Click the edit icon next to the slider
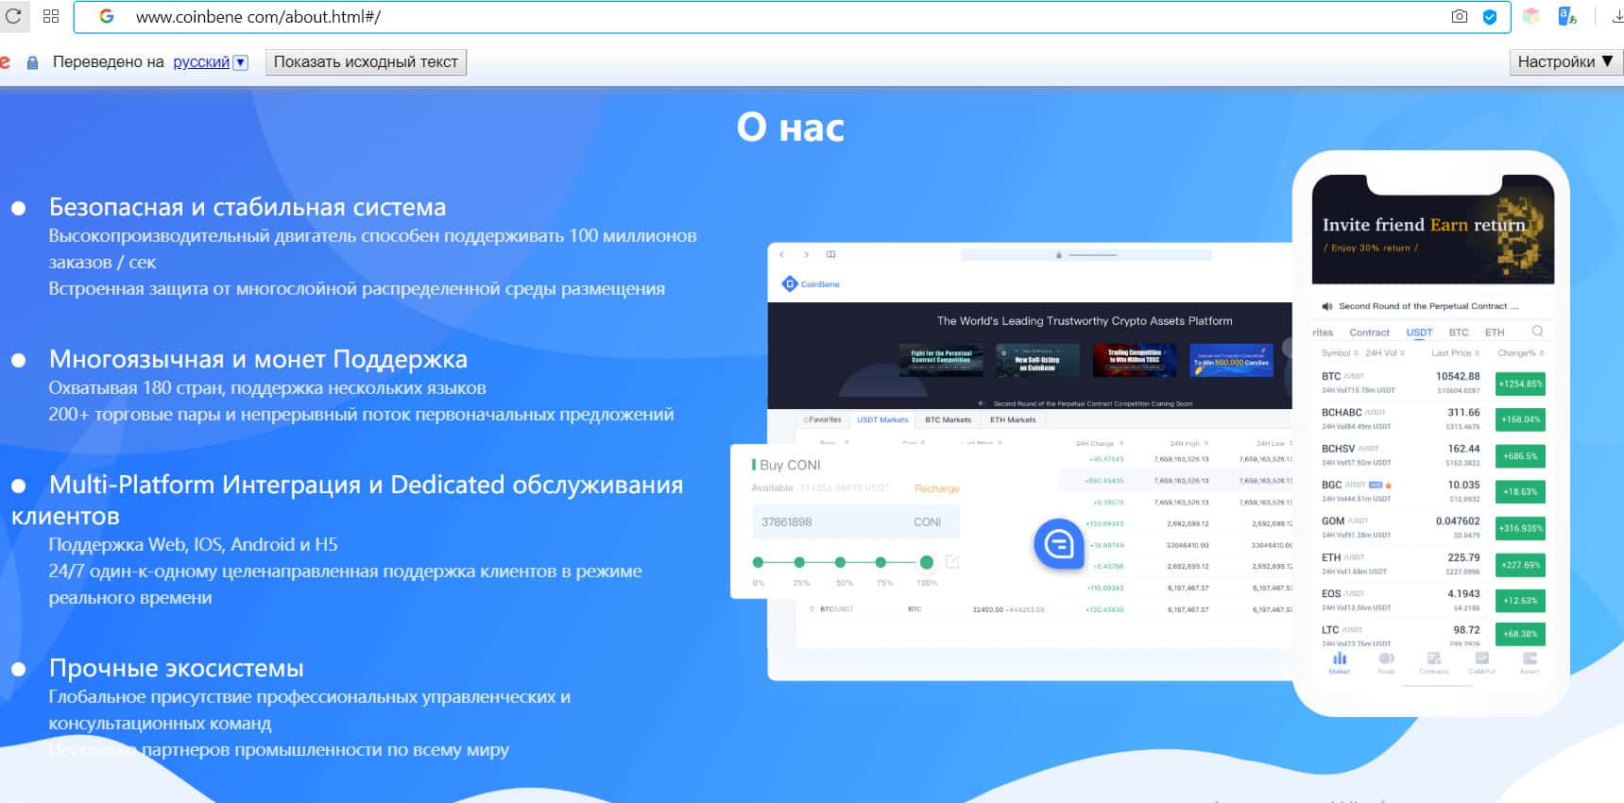 point(952,561)
